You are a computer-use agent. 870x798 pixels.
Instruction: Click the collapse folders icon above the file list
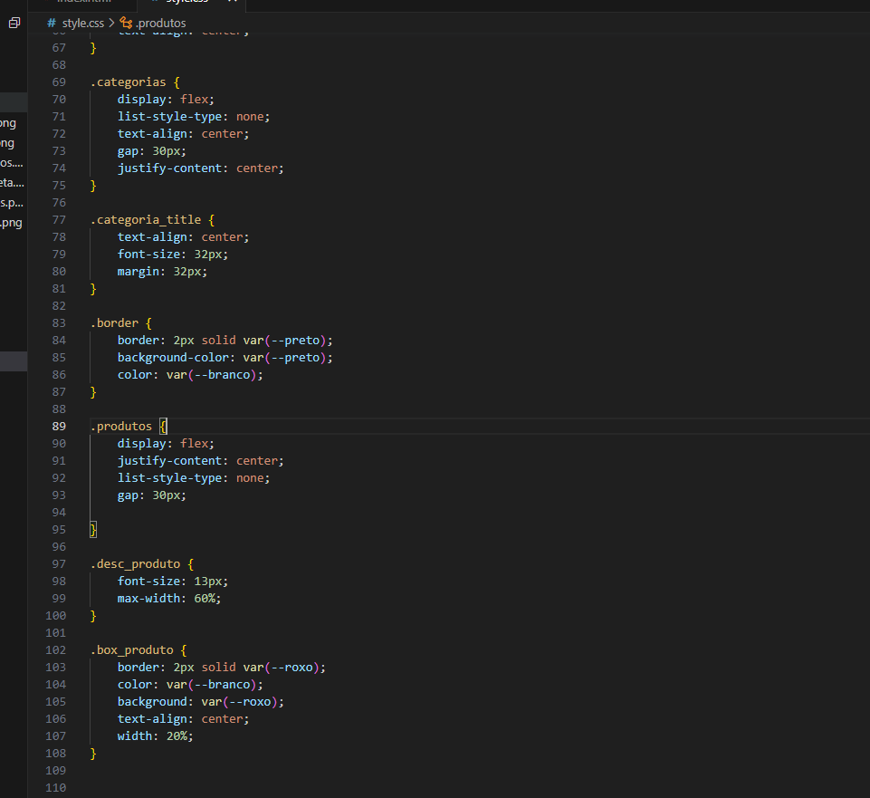[14, 23]
